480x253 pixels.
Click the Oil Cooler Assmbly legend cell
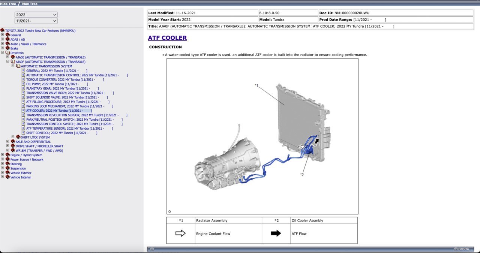324,220
